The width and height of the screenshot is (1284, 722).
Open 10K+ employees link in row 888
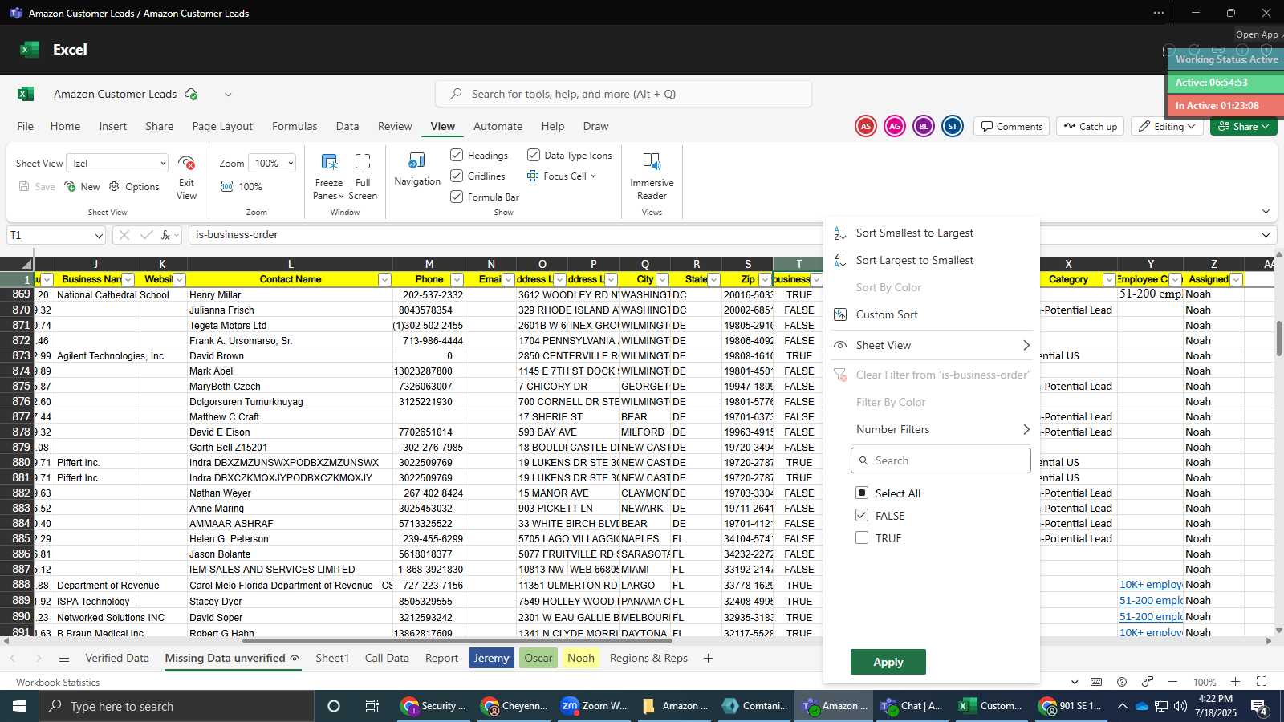[x=1151, y=584]
